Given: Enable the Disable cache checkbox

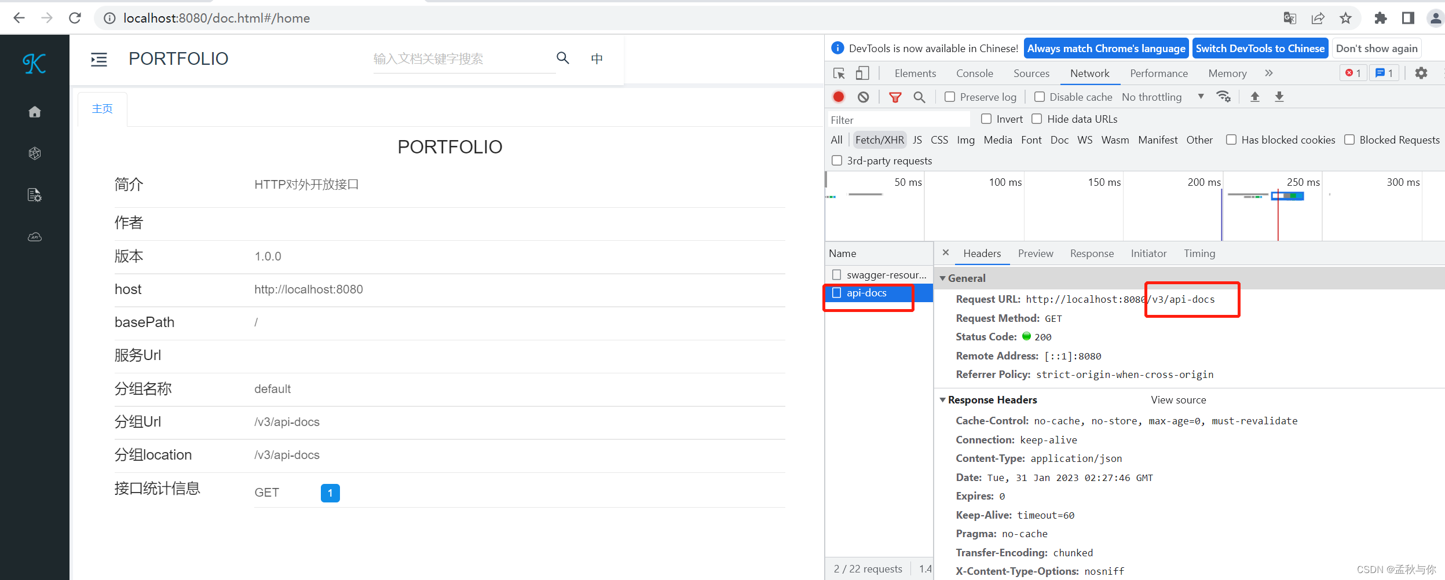Looking at the screenshot, I should coord(1040,97).
